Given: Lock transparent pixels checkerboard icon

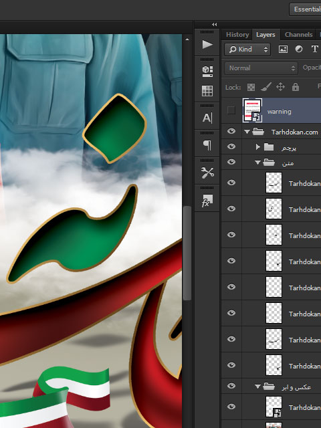Looking at the screenshot, I should coord(251,87).
